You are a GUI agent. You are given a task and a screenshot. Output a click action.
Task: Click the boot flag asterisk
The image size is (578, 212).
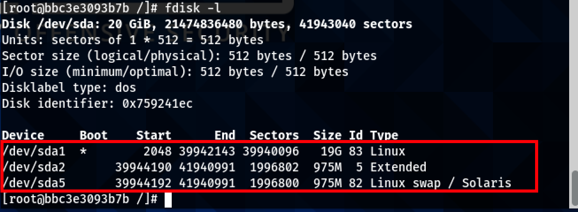click(x=83, y=152)
